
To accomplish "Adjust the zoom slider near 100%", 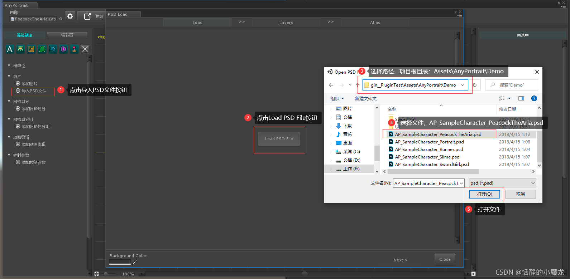I will (x=106, y=274).
